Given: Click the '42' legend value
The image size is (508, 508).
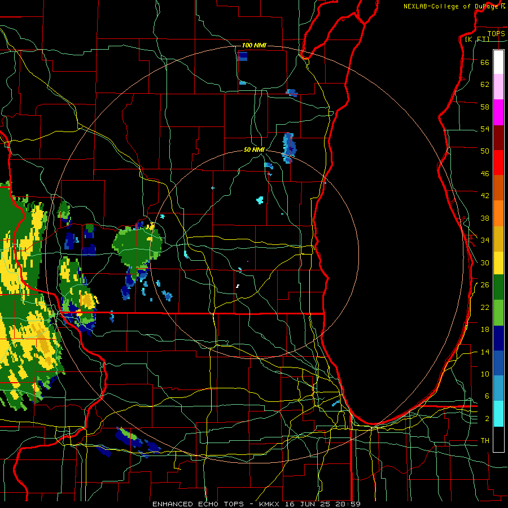Looking at the screenshot, I should [x=485, y=196].
